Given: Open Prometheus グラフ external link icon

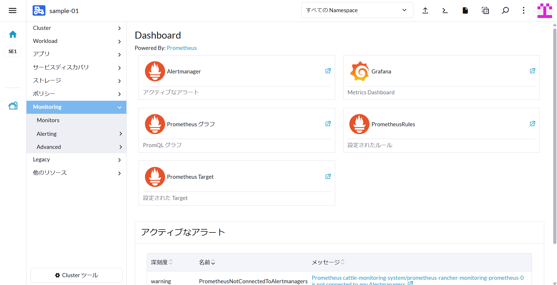Looking at the screenshot, I should coord(328,124).
